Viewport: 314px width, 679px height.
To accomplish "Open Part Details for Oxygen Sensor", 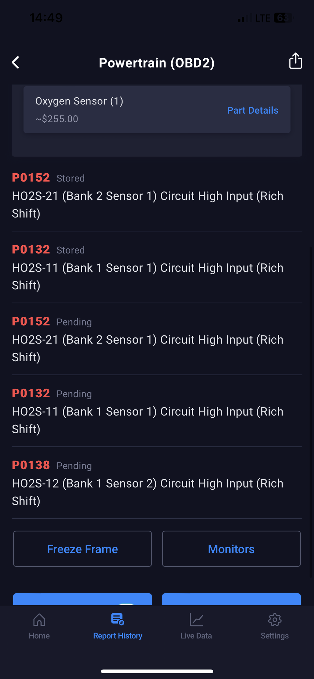I will [253, 110].
